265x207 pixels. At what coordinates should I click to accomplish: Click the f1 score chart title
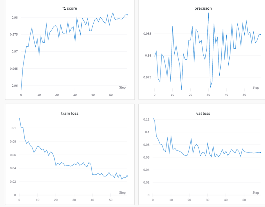tap(70, 8)
